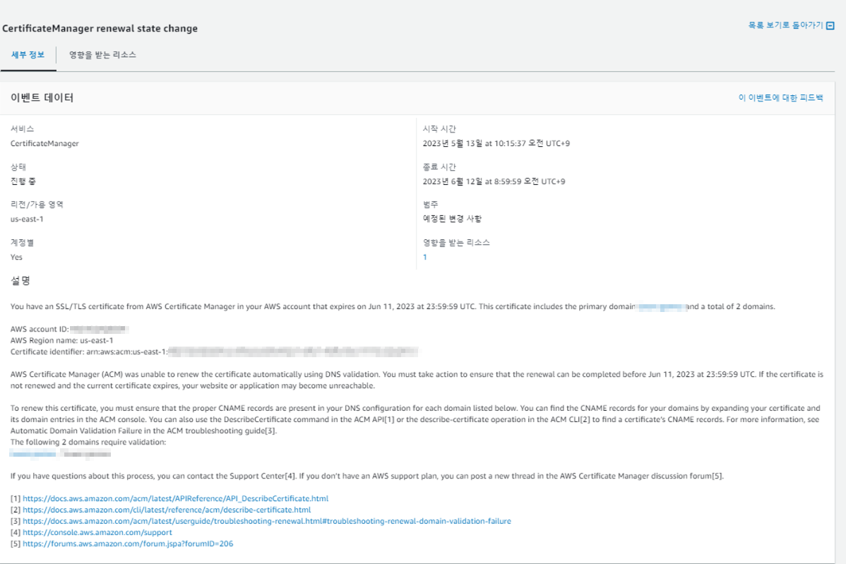Select the us-east-1 region value under 리전/가용 영역
The image size is (846, 564).
point(27,219)
